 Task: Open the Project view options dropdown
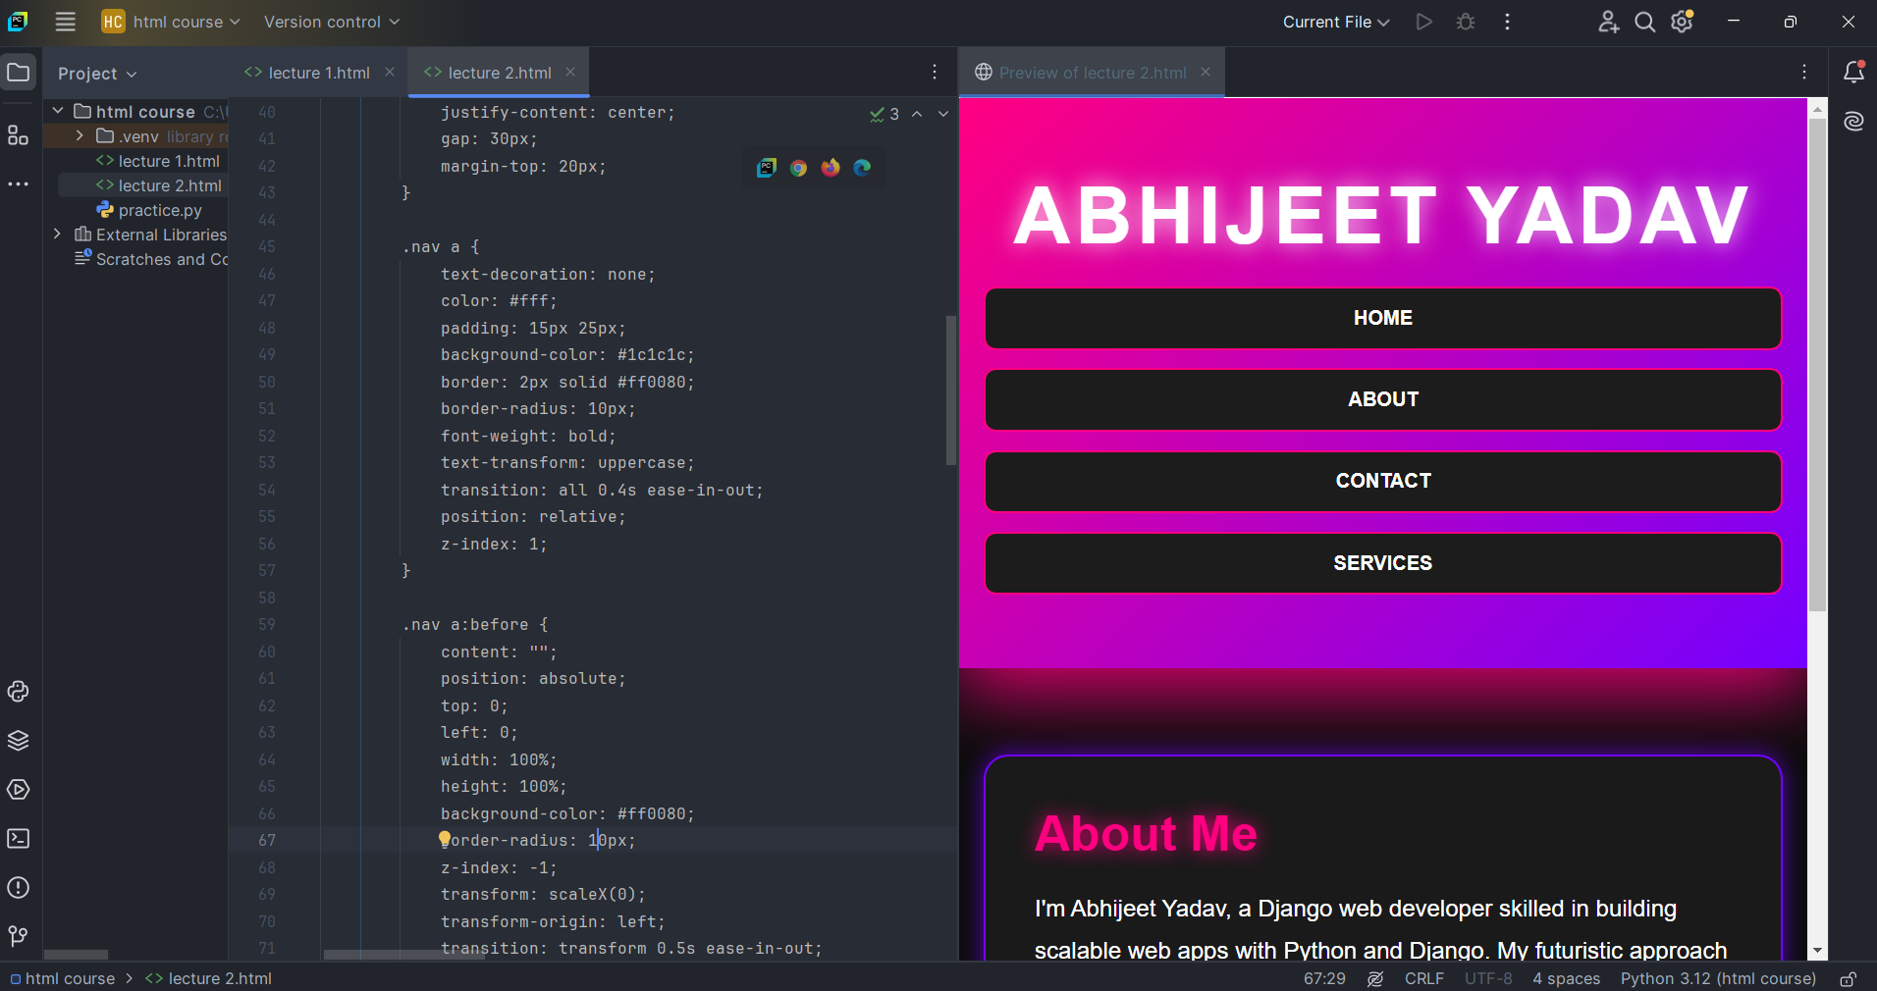97,74
